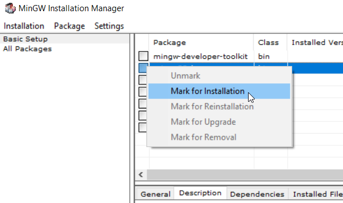The image size is (343, 203).
Task: Click the Package column header
Action: coord(201,43)
